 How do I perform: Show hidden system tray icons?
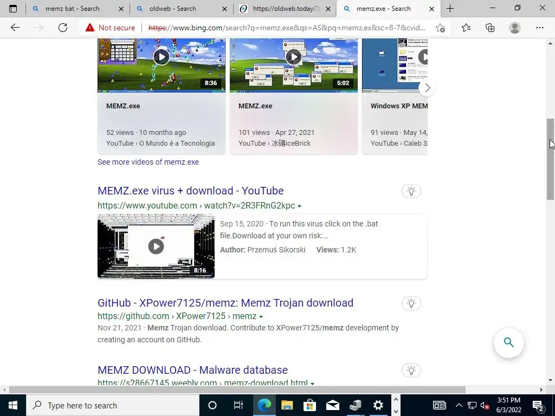(x=459, y=405)
